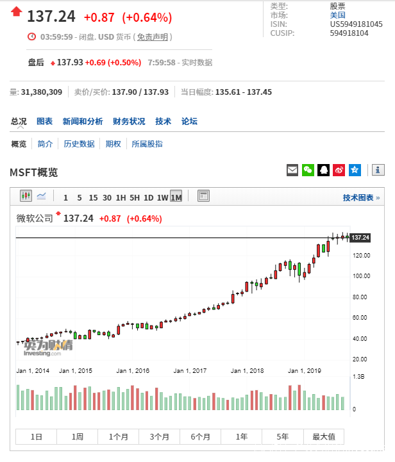This screenshot has height=462, width=395.
Task: Select the 5H interval
Action: 135,198
